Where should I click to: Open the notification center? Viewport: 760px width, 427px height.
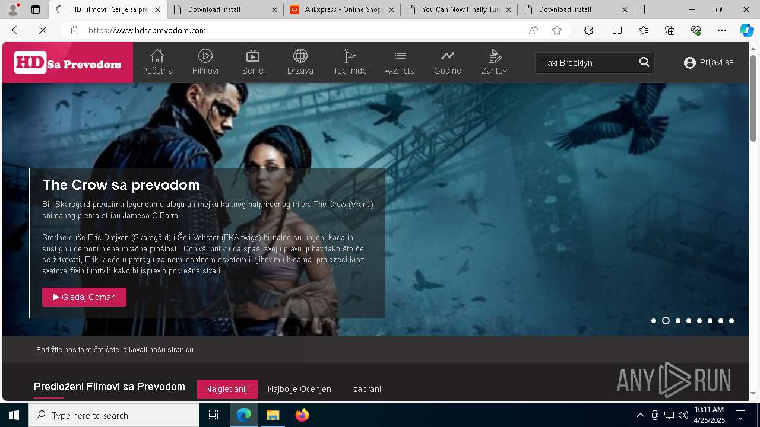pos(740,415)
